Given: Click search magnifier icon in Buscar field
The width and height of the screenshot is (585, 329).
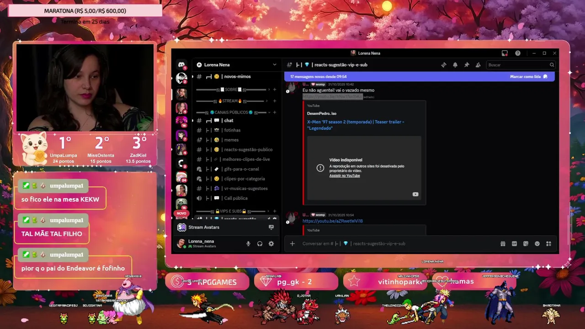Looking at the screenshot, I should (552, 65).
